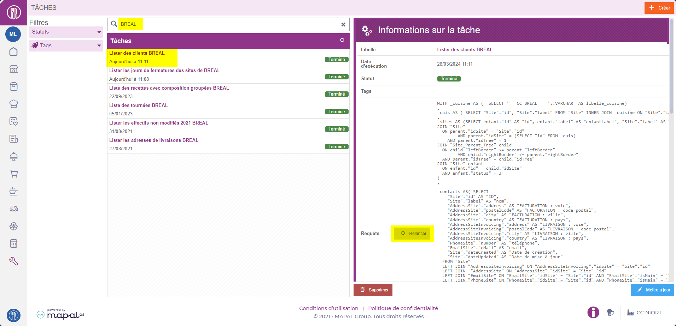Viewport: 676px width, 326px height.
Task: Open the delivery truck section in the sidebar
Action: coord(13,209)
